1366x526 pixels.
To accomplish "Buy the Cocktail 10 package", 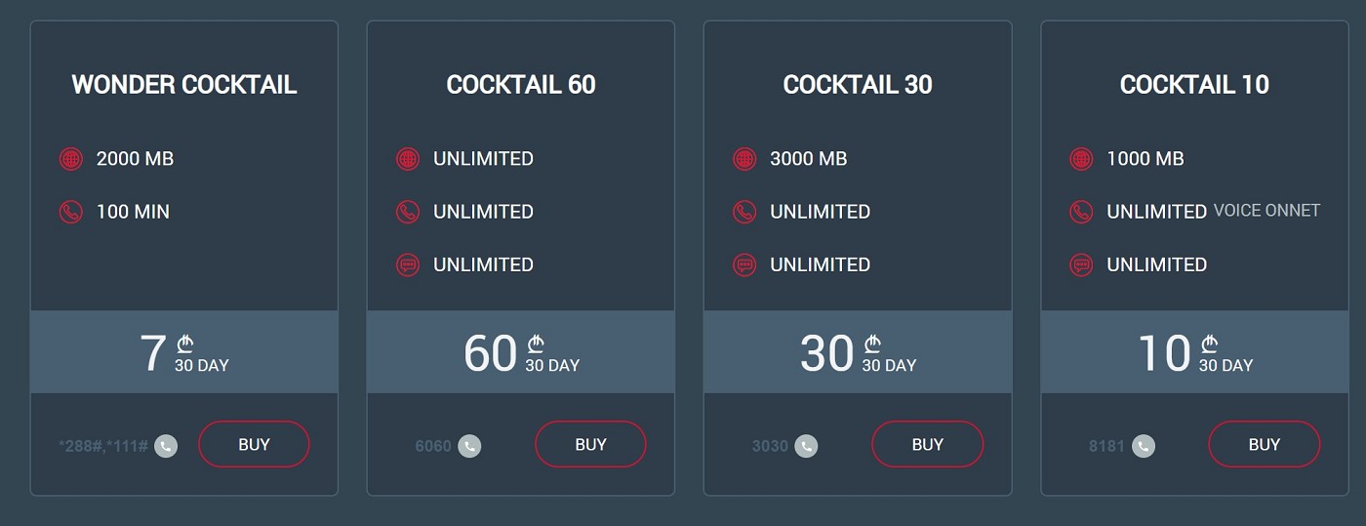I will click(x=1264, y=444).
